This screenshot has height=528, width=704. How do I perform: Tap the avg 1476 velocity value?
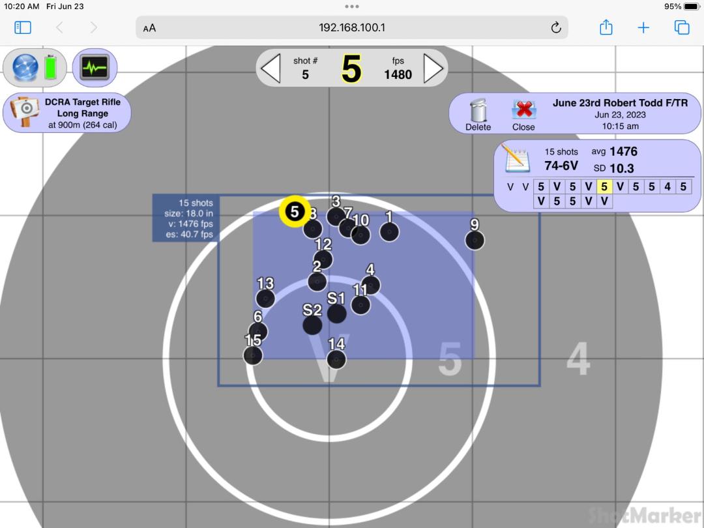[x=624, y=151]
